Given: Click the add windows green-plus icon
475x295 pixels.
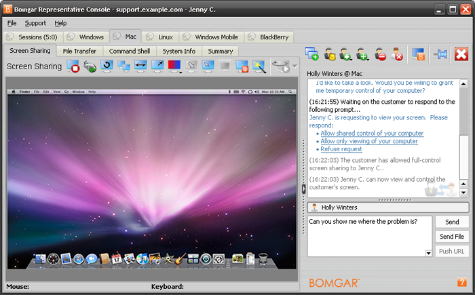Looking at the screenshot, I should (311, 54).
